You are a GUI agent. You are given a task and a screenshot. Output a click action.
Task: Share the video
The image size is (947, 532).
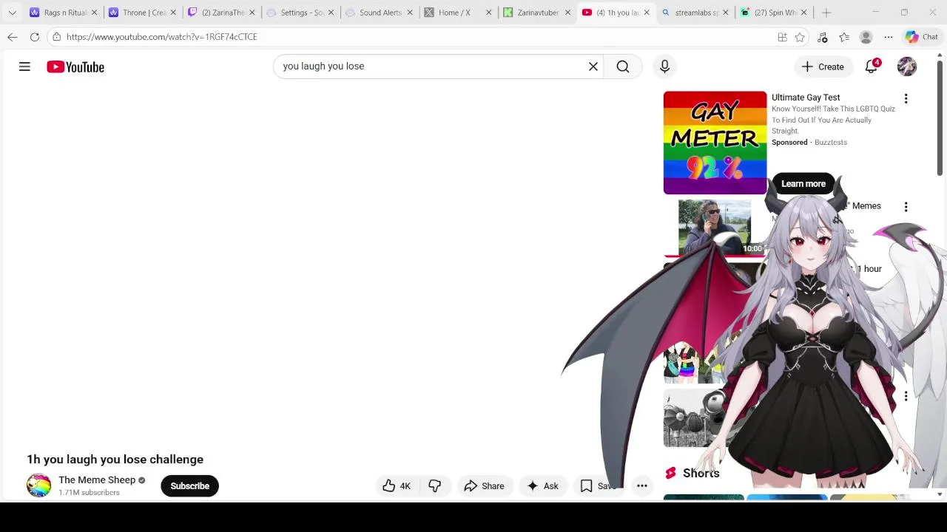click(x=484, y=485)
